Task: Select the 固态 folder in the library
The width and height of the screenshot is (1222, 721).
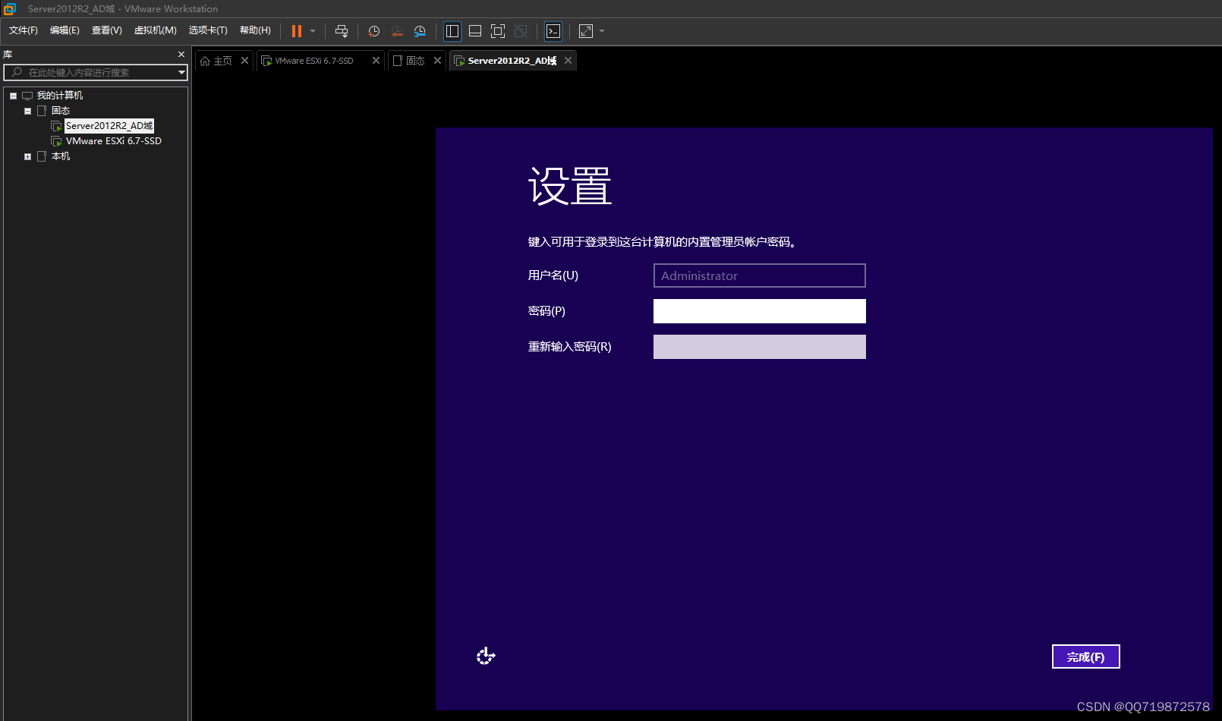Action: 61,111
